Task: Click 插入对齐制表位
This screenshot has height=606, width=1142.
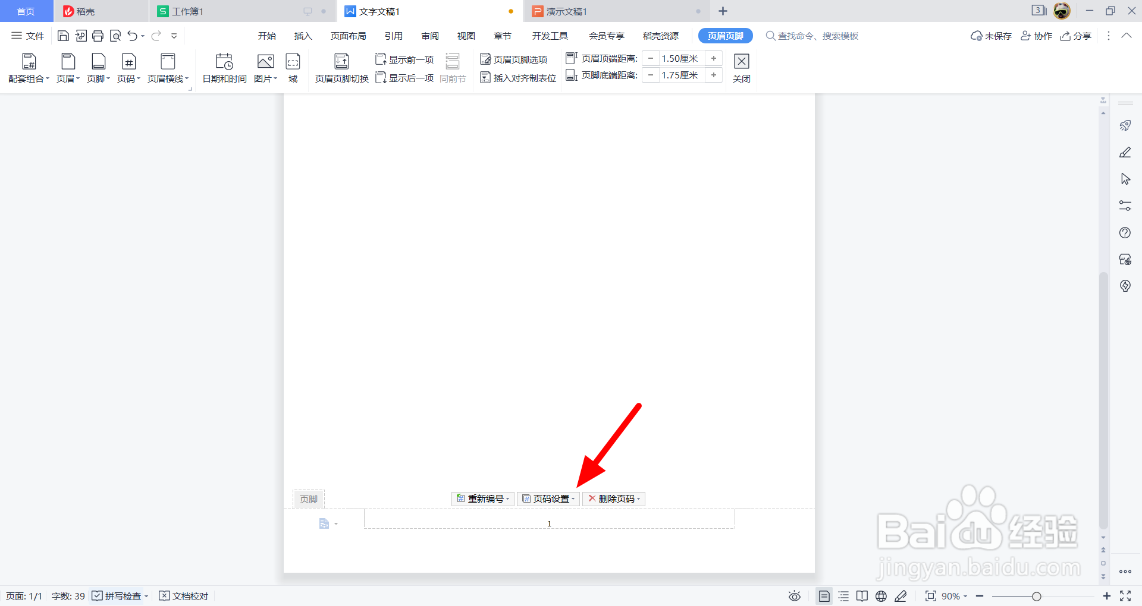Action: pyautogui.click(x=518, y=78)
